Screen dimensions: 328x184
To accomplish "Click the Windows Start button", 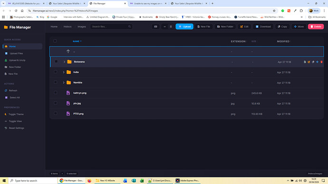I will (x=4, y=181).
